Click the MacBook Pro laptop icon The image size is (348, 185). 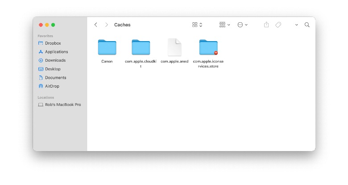pos(41,105)
